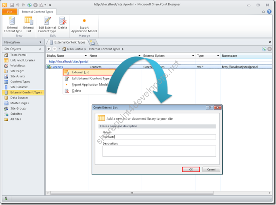Open Site Columns in navigation pane
276x205 pixels.
coord(19,87)
